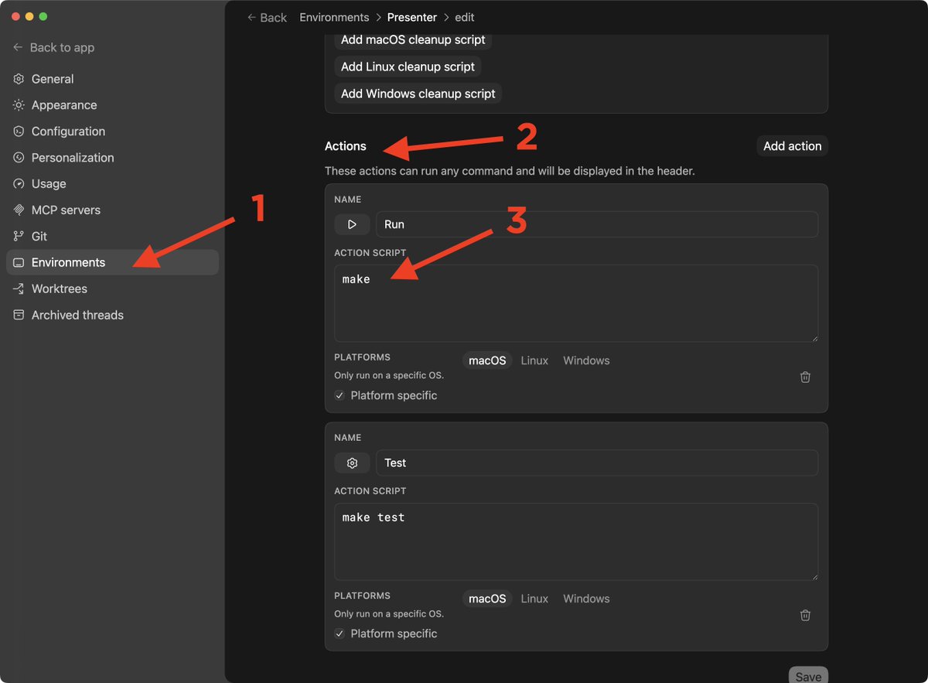928x683 pixels.
Task: Delete the Test action with trash icon
Action: tap(805, 615)
